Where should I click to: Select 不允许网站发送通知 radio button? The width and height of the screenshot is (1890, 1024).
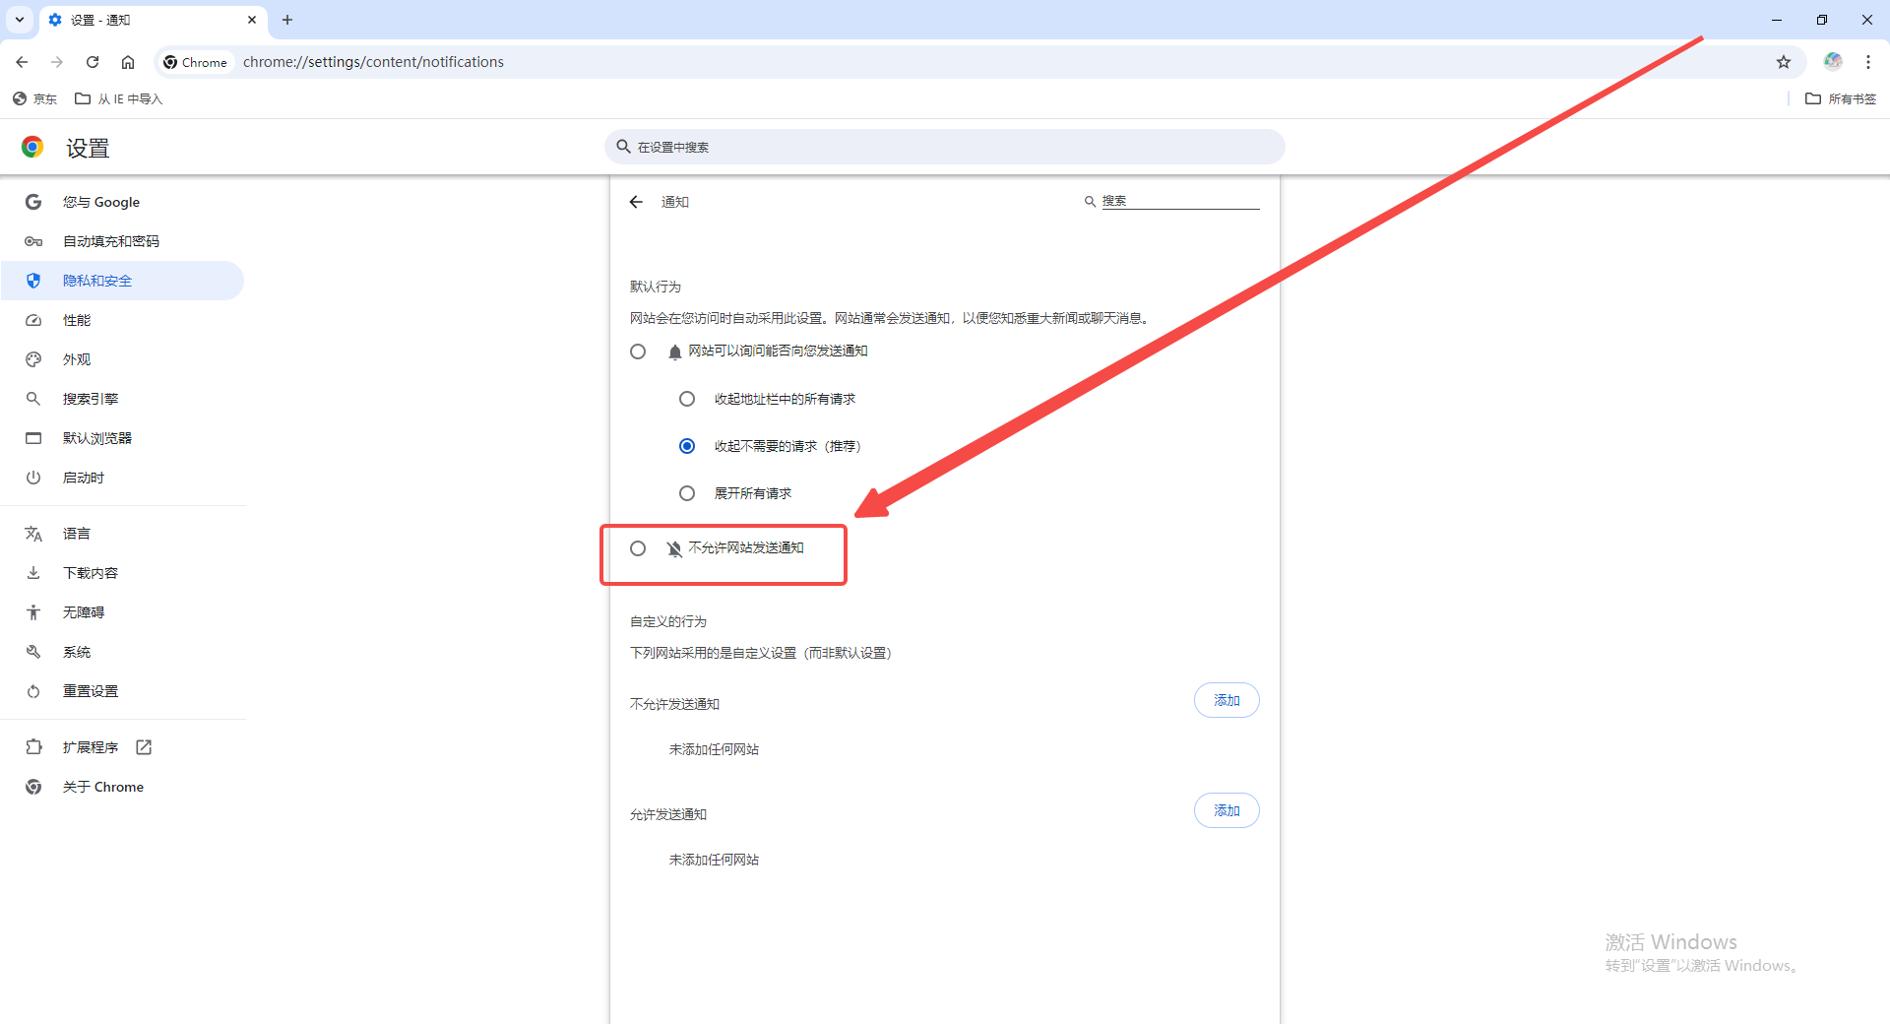point(638,548)
